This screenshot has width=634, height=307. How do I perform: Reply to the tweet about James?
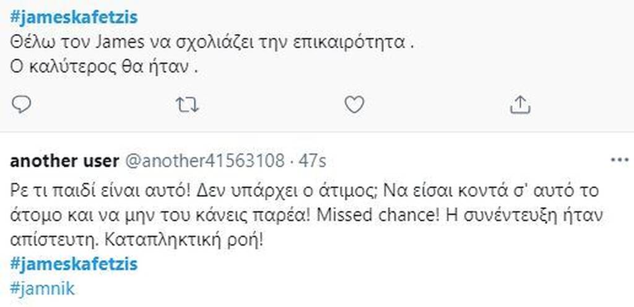click(22, 105)
